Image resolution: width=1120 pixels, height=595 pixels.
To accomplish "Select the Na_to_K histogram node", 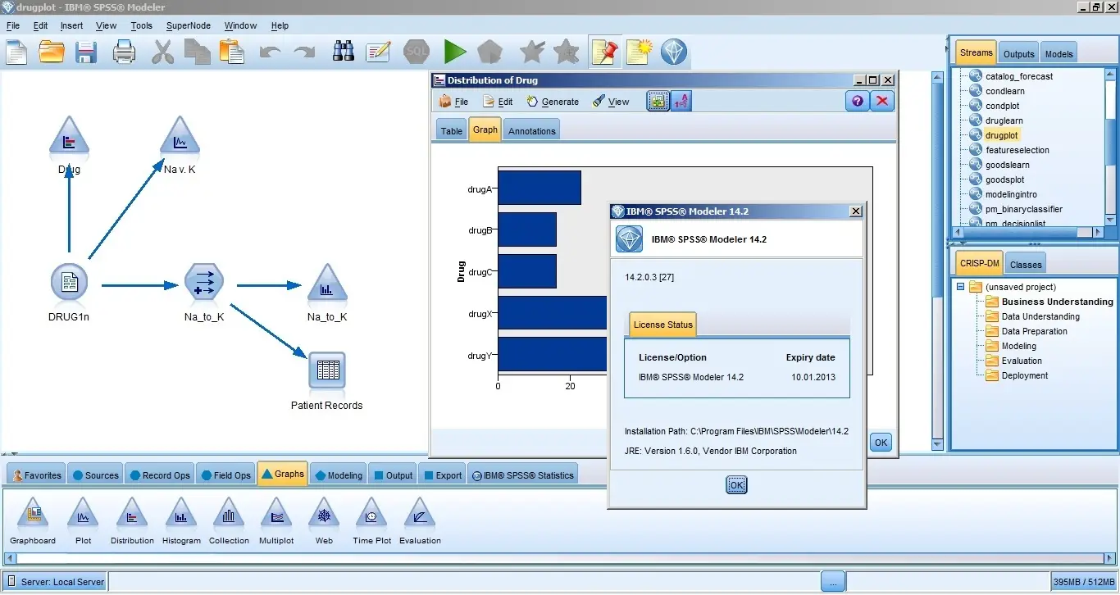I will pos(327,284).
